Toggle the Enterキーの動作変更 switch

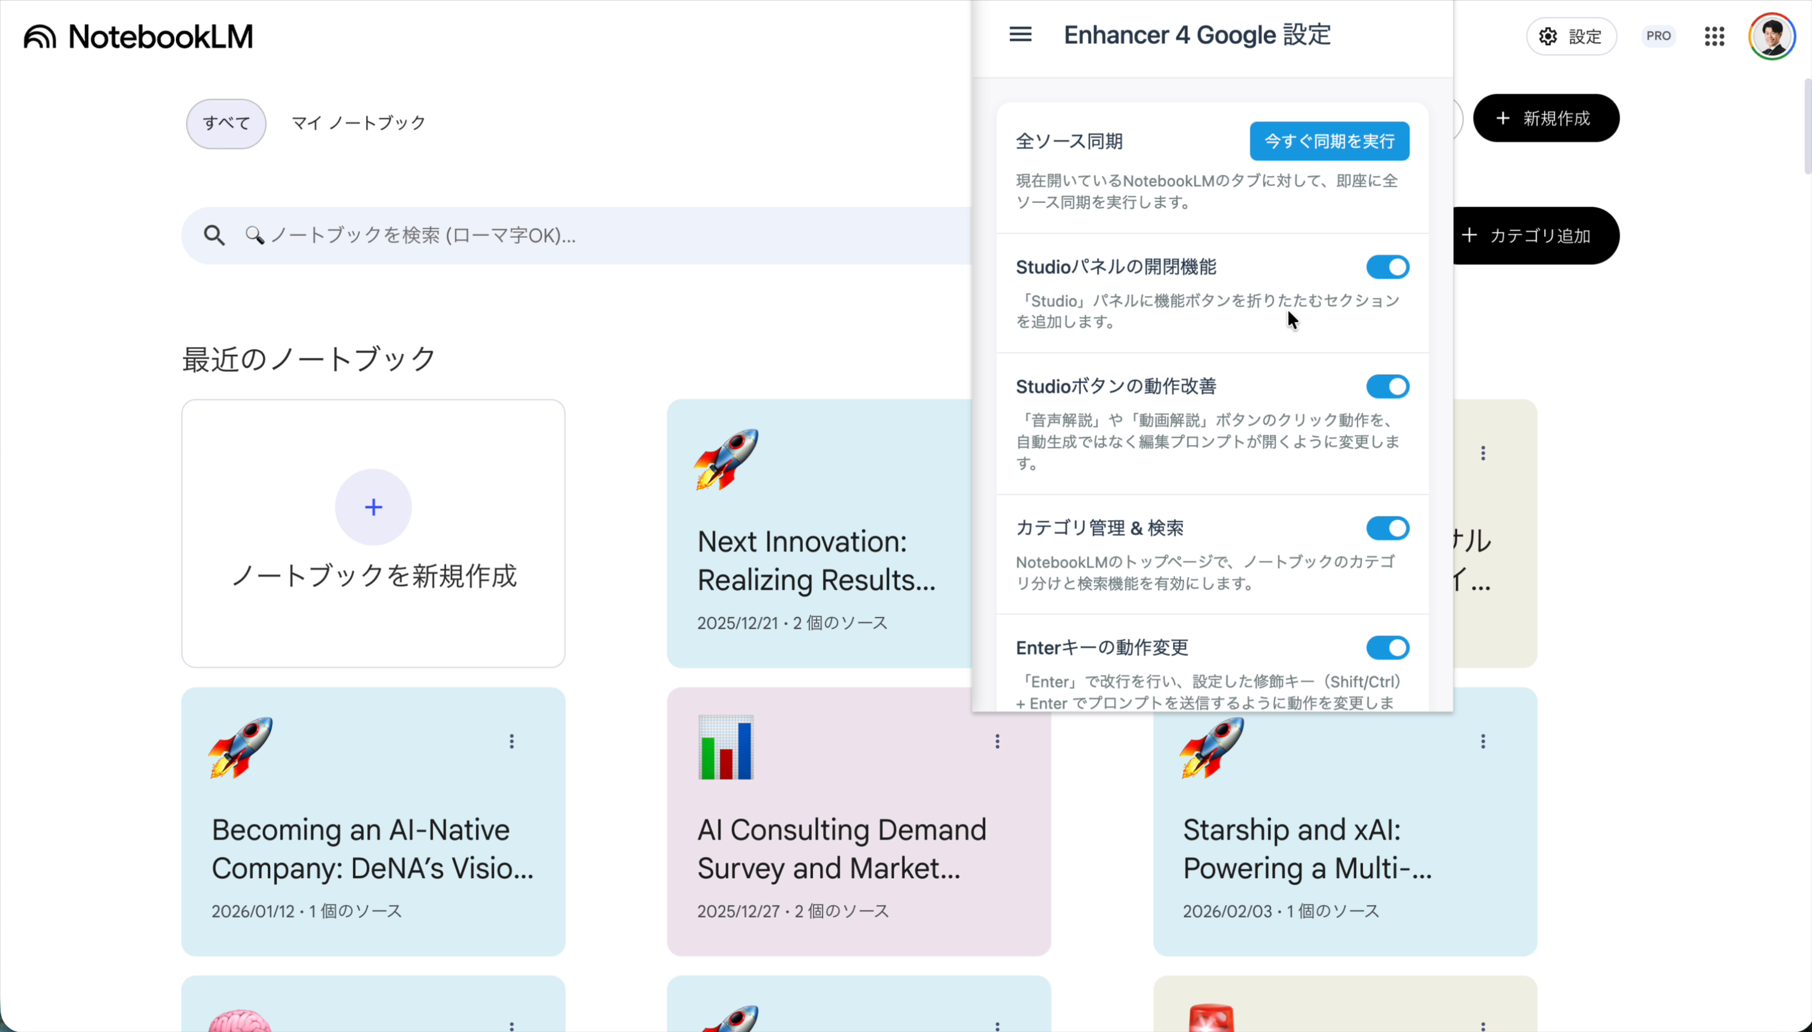[1387, 647]
